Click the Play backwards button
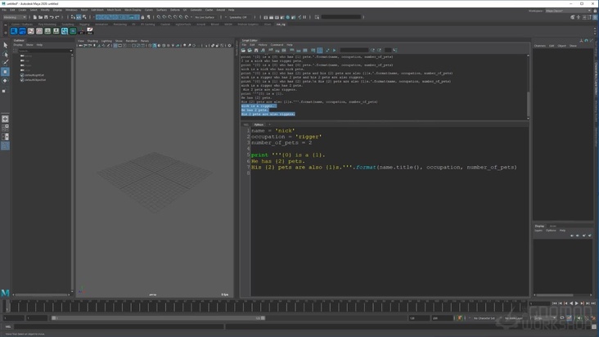Image resolution: width=599 pixels, height=337 pixels. click(571, 303)
